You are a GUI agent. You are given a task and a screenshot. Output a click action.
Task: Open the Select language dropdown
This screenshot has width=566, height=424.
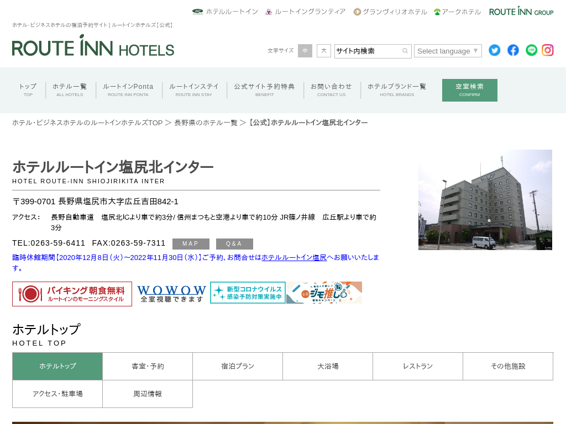pyautogui.click(x=448, y=51)
